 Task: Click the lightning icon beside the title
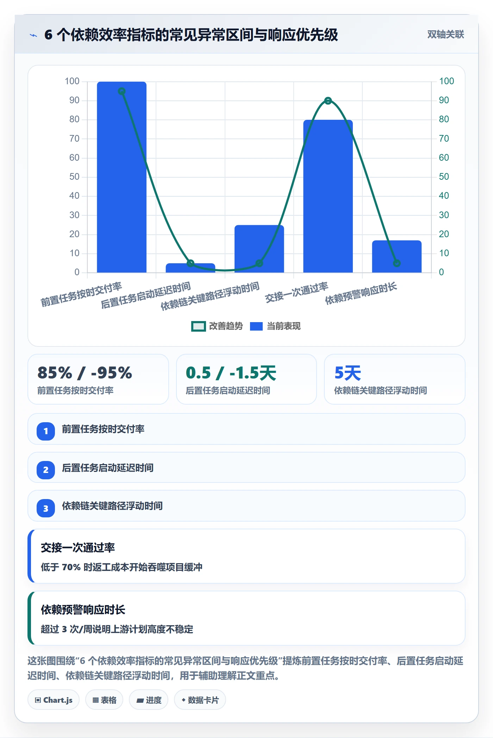[33, 35]
